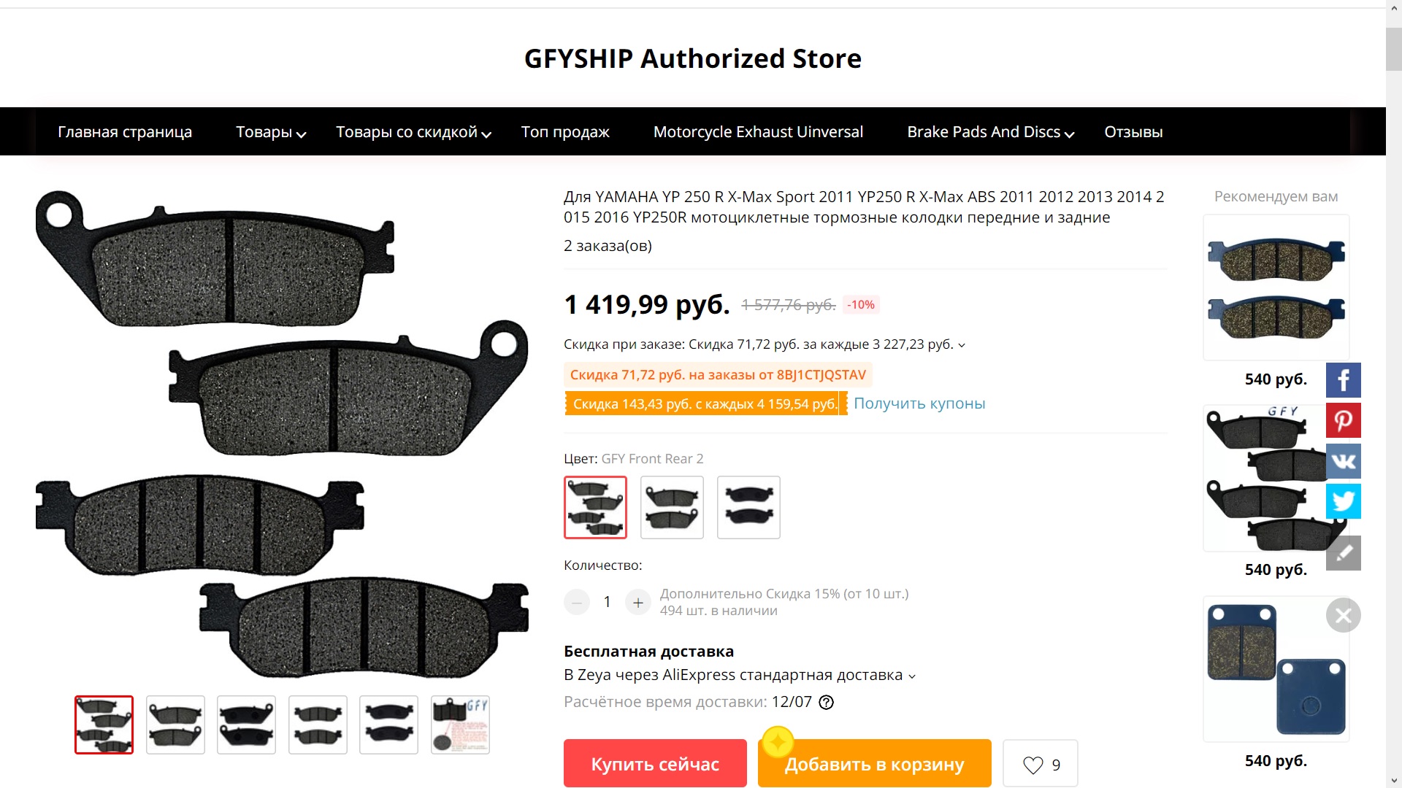Expand the Товары dropdown menu
Screen dimensions: 1402x788
(271, 132)
